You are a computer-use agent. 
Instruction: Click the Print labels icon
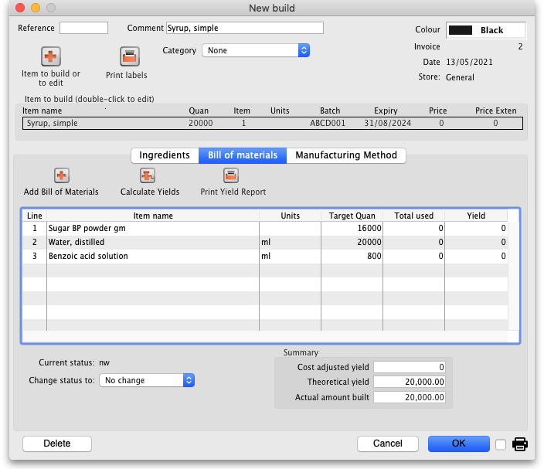[x=129, y=56]
